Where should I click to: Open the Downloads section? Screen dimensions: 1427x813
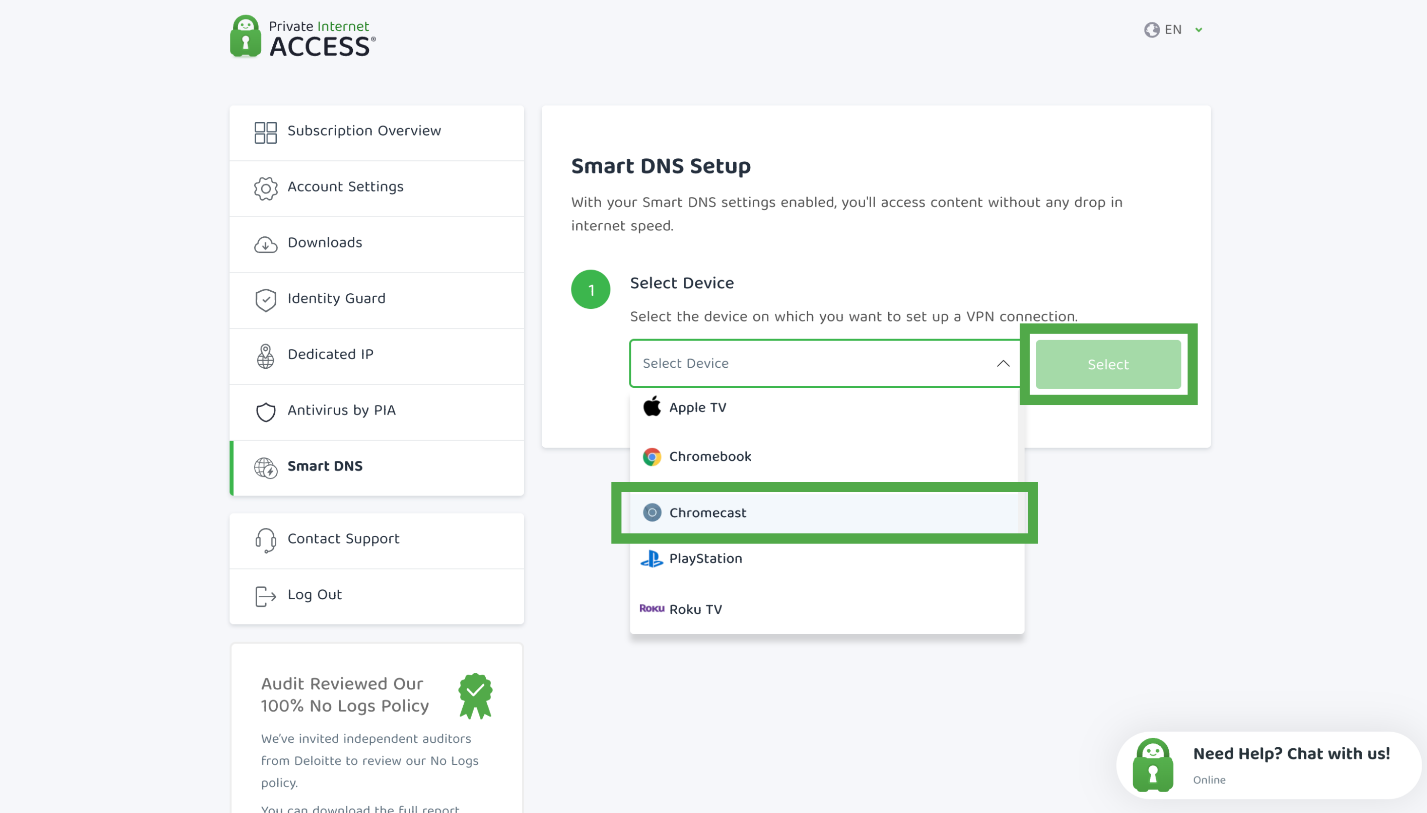pos(377,245)
